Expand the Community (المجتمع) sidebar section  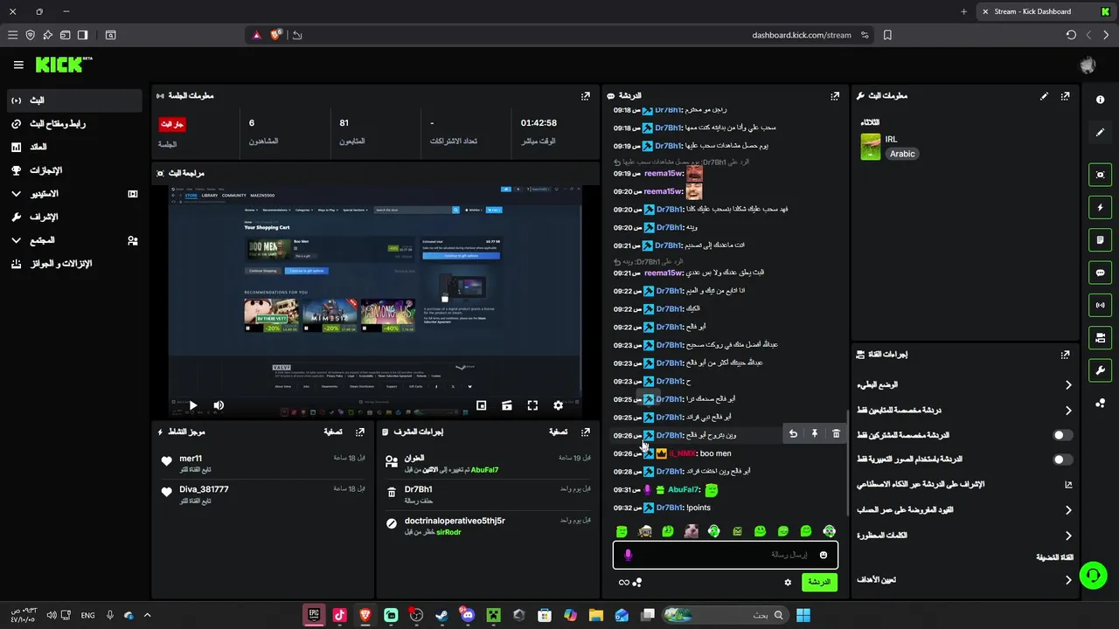[x=73, y=240]
